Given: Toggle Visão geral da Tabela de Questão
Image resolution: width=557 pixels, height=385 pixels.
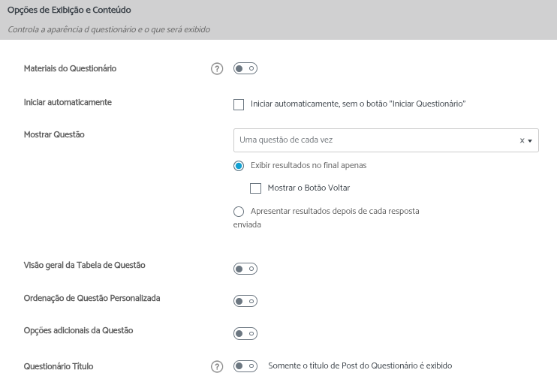Looking at the screenshot, I should pyautogui.click(x=245, y=269).
